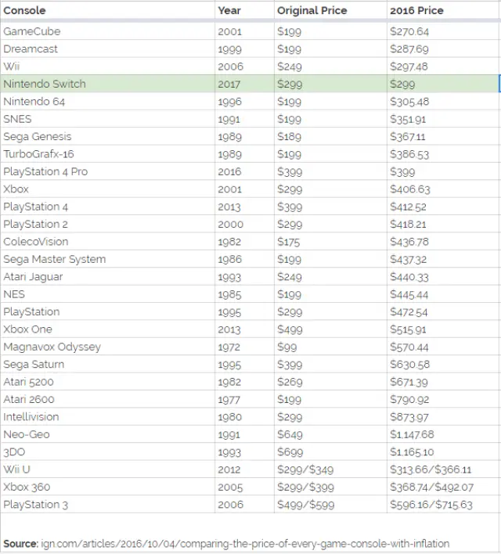501x554 pixels.
Task: Click the $99 Magnavox Odyssey original price
Action: point(287,347)
